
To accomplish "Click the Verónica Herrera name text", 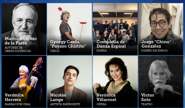I will click(14, 97).
